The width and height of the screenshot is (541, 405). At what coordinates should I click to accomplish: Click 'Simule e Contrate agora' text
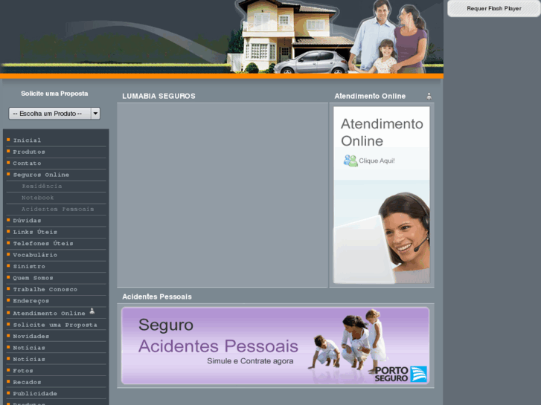(250, 361)
